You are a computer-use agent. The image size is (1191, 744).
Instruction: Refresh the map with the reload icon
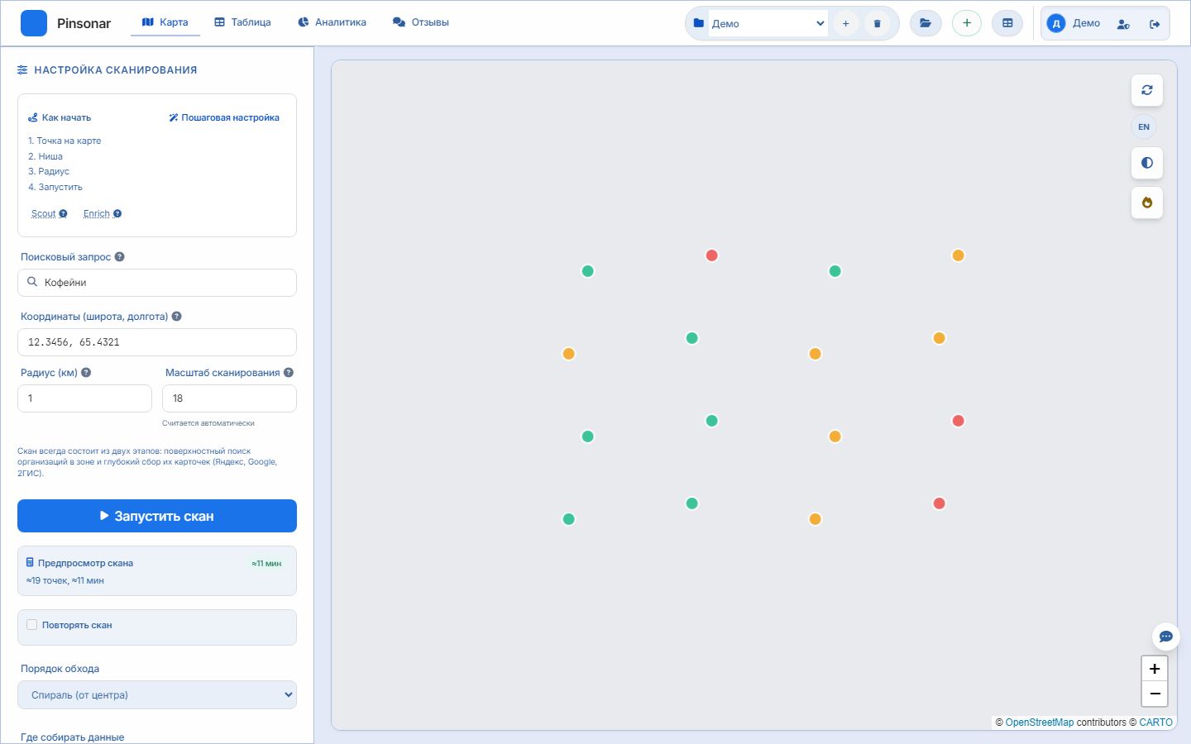coord(1147,90)
